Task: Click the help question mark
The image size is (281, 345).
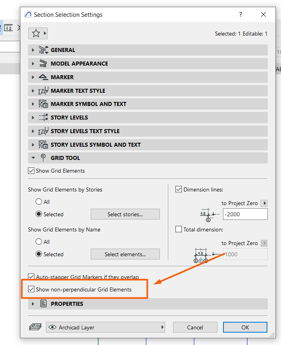Action: (241, 14)
